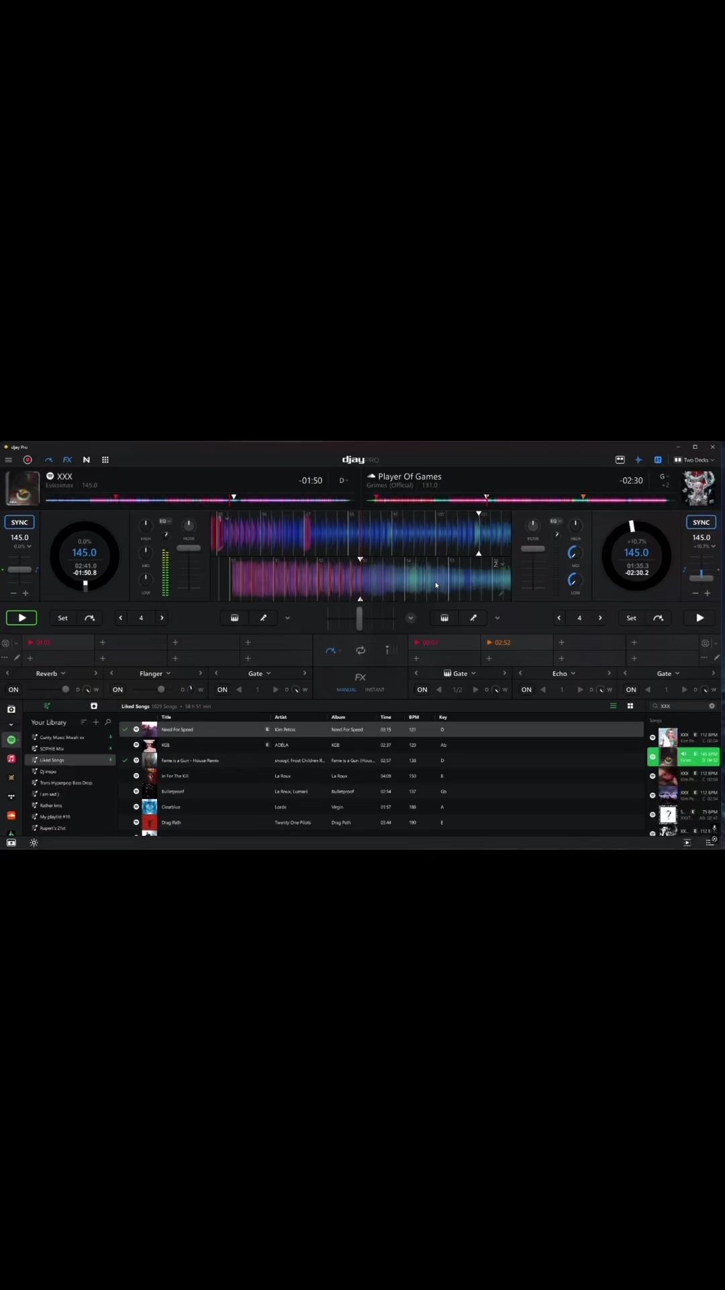
Task: Open the right deck key G dropdown
Action: point(664,476)
